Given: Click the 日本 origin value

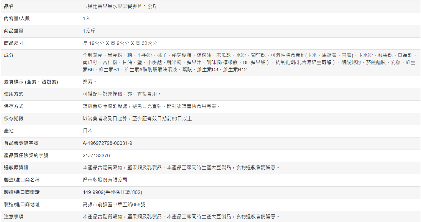Looking at the screenshot, I should click(x=88, y=131).
